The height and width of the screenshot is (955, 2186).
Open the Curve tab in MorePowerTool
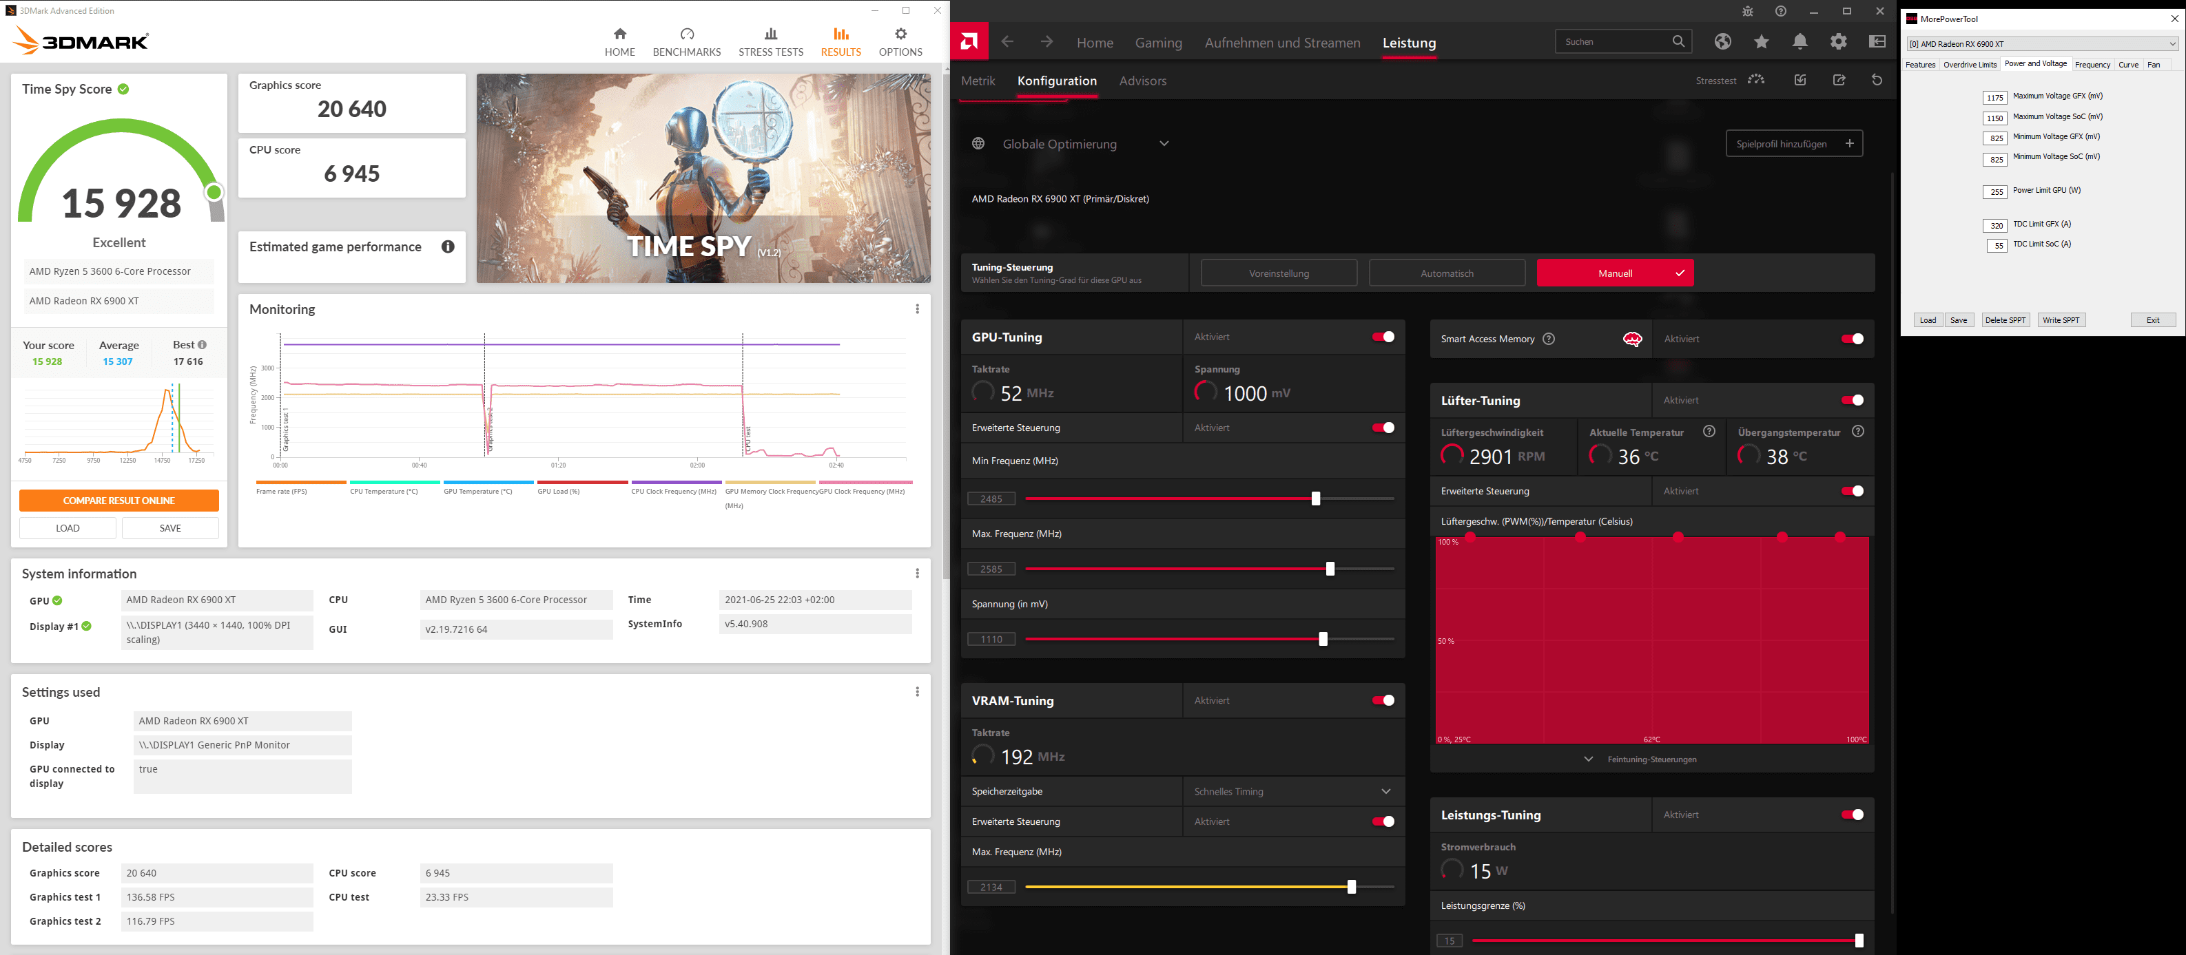coord(2128,65)
